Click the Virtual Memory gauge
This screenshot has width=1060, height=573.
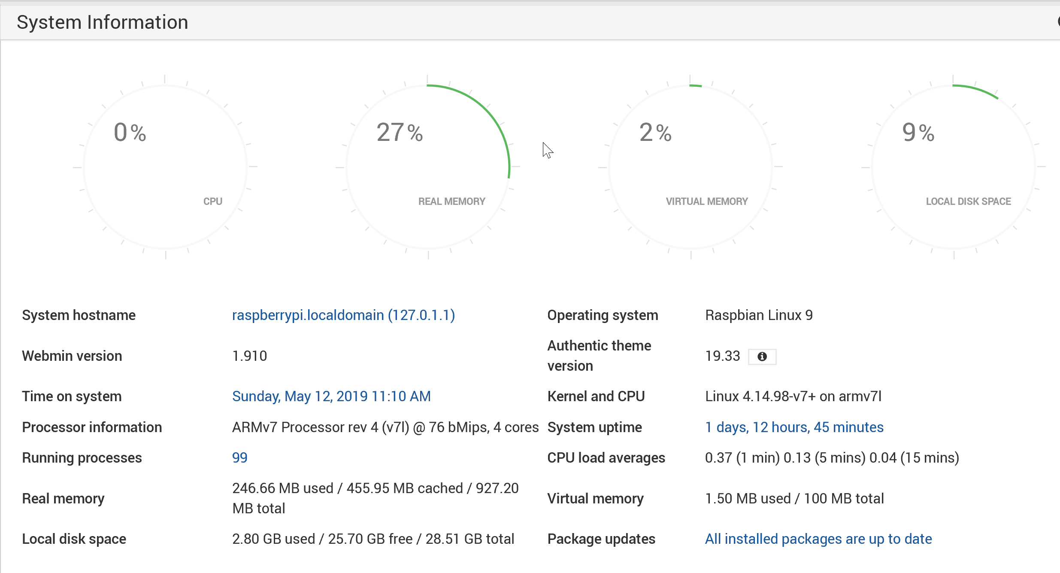[691, 167]
